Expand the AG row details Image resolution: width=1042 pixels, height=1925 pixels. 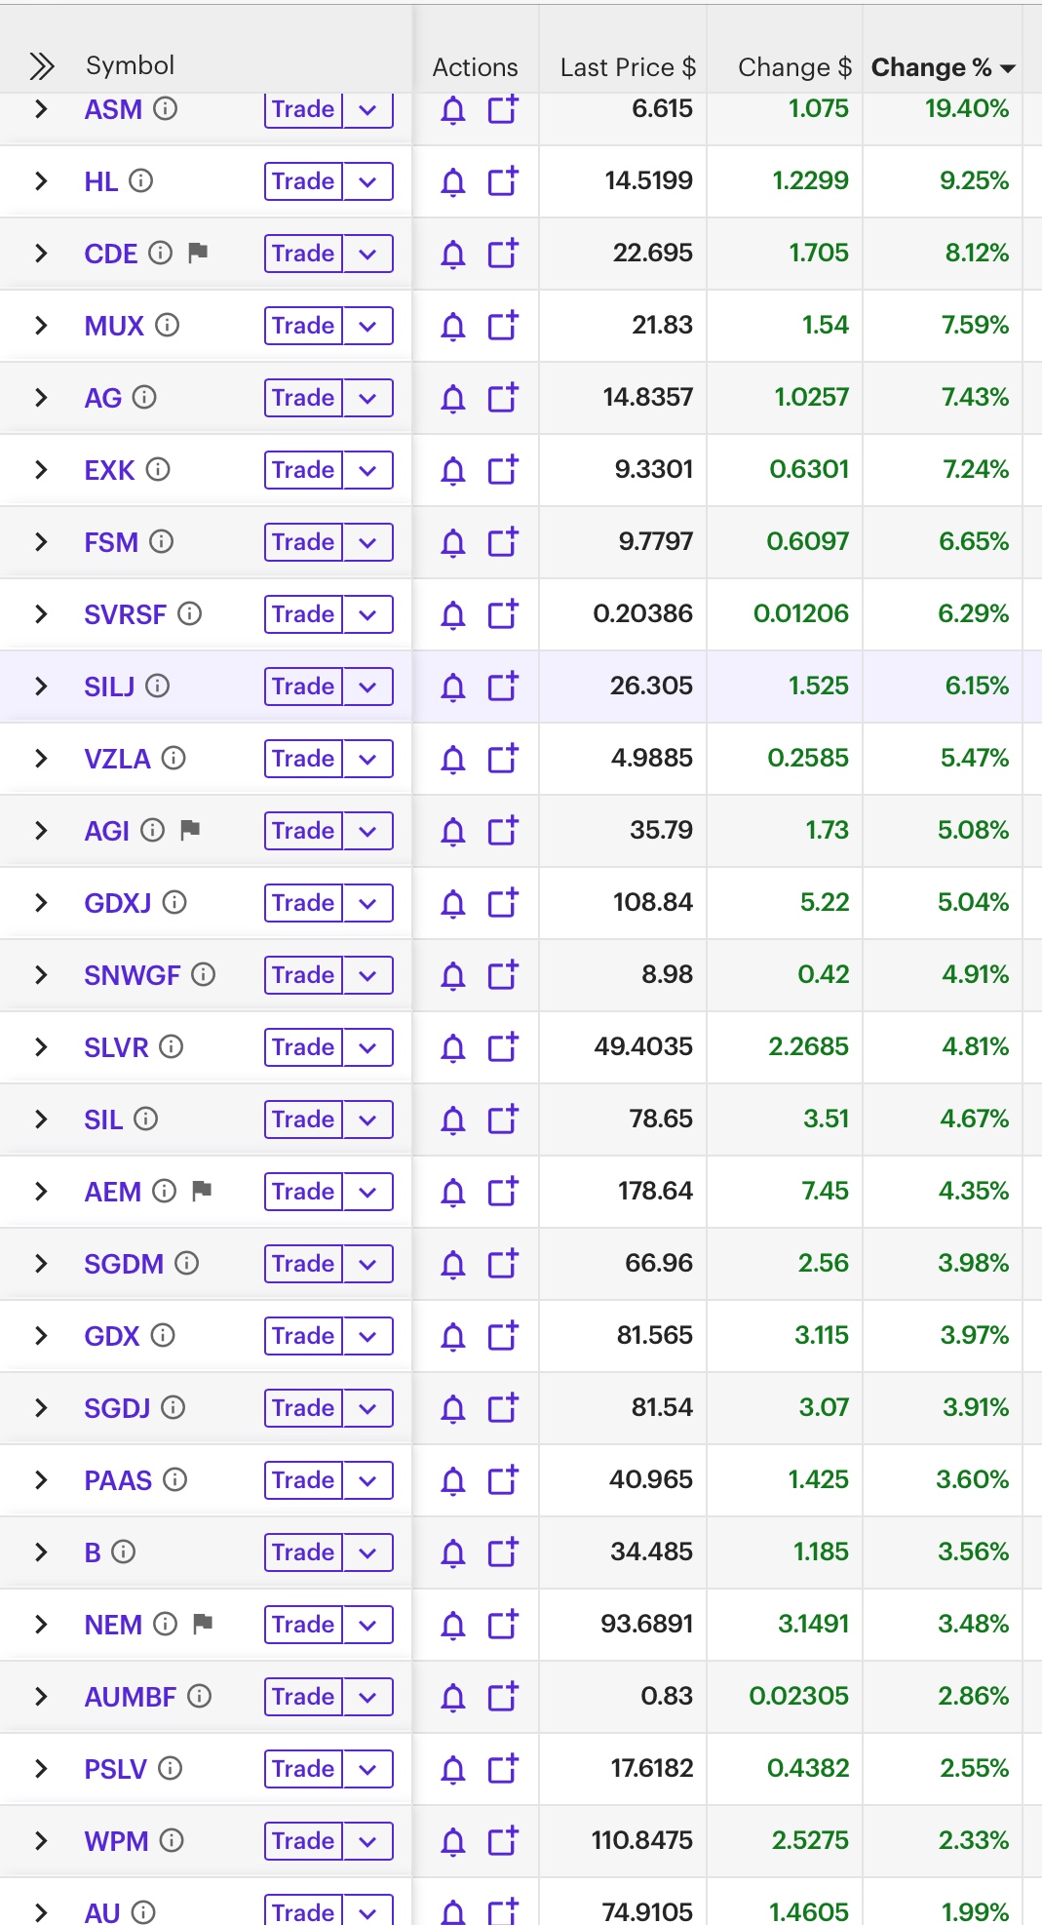click(41, 398)
